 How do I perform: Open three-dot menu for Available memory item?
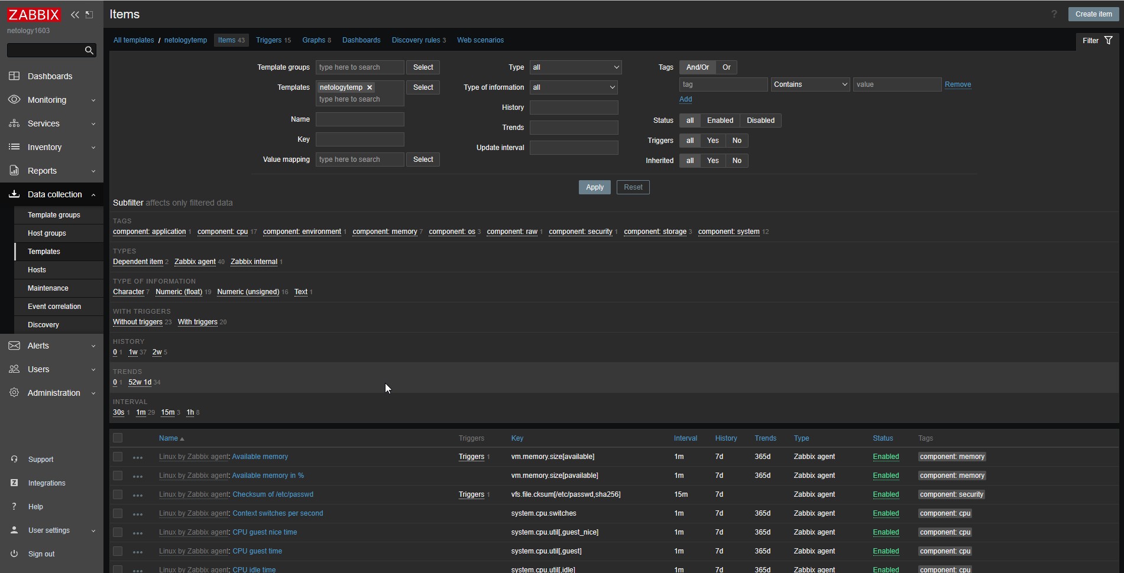coord(138,457)
